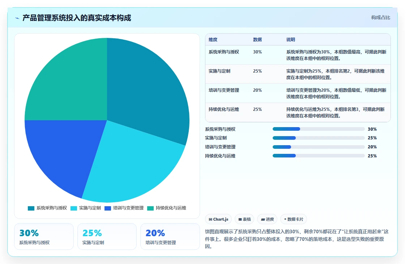Click the summary paragraph starting 饼图直观展示
This screenshot has height=264, width=405.
coord(297,239)
